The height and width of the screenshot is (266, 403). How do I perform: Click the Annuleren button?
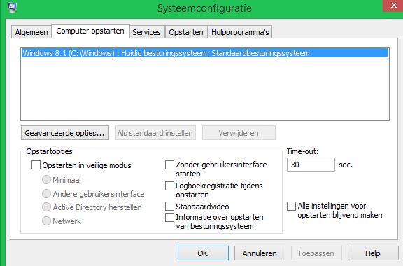coord(260,253)
